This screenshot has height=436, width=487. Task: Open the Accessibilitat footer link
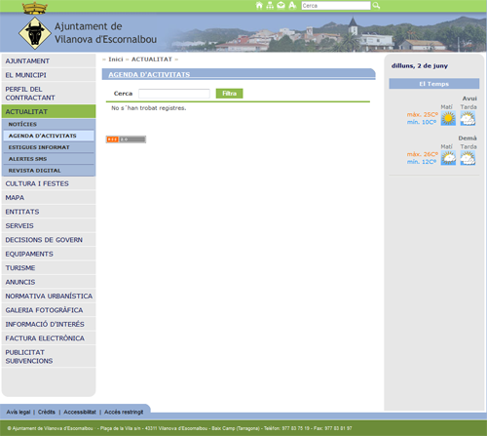pyautogui.click(x=80, y=412)
